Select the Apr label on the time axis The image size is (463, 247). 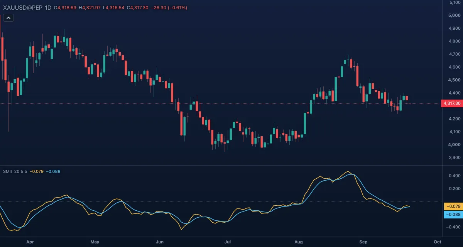pos(30,242)
